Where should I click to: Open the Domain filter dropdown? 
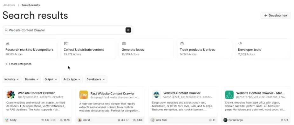(x=32, y=79)
